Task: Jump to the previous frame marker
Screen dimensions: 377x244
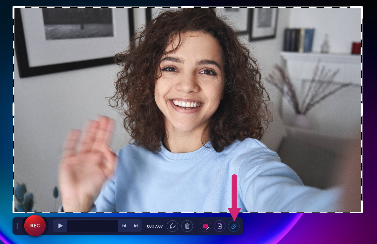Action: [x=124, y=226]
